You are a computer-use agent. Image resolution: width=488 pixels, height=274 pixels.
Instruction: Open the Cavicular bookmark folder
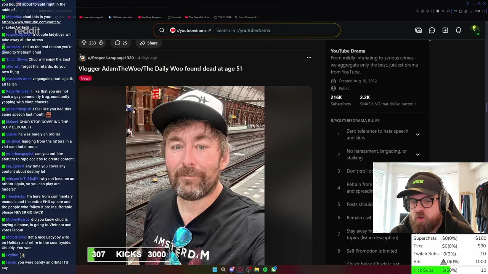[174, 17]
